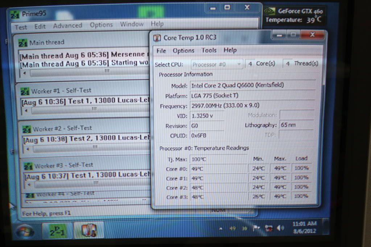This screenshot has width=371, height=247.
Task: Open the Help menu in Core Temp
Action: [x=230, y=50]
